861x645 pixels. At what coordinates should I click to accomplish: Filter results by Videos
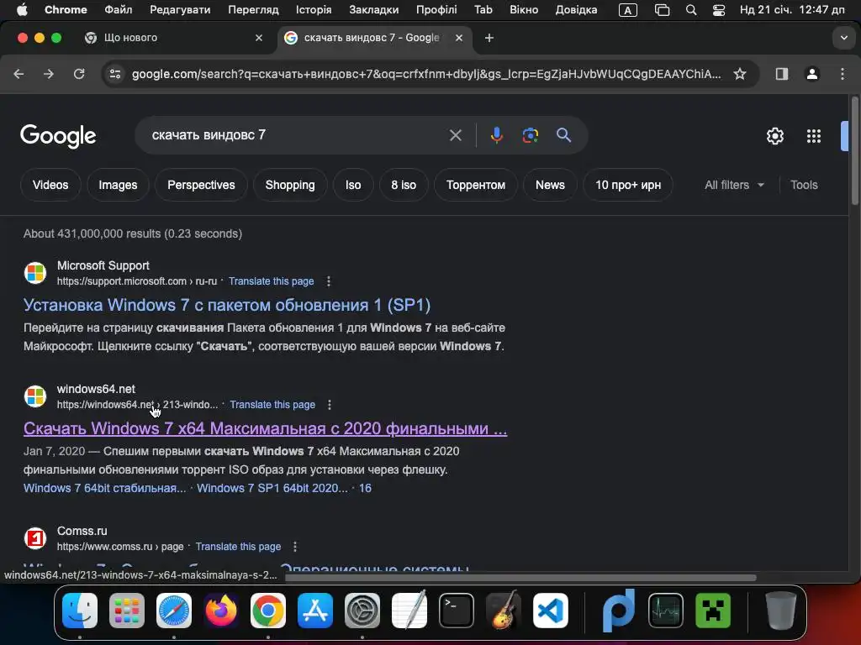[x=50, y=186]
